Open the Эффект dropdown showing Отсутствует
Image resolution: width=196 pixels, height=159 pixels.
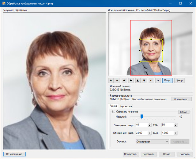click(x=152, y=142)
